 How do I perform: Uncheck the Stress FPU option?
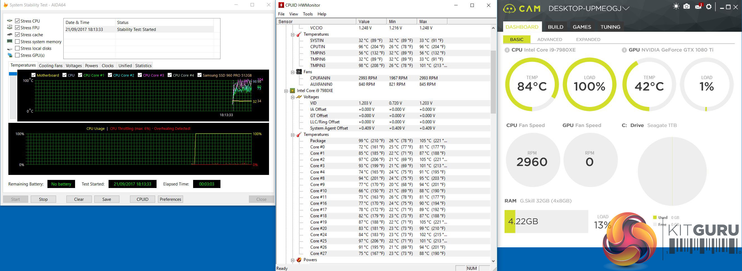tap(17, 28)
